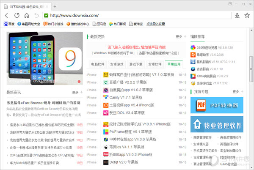The height and width of the screenshot is (170, 254).
Task: Focus the address bar URL field
Action: tap(127, 15)
